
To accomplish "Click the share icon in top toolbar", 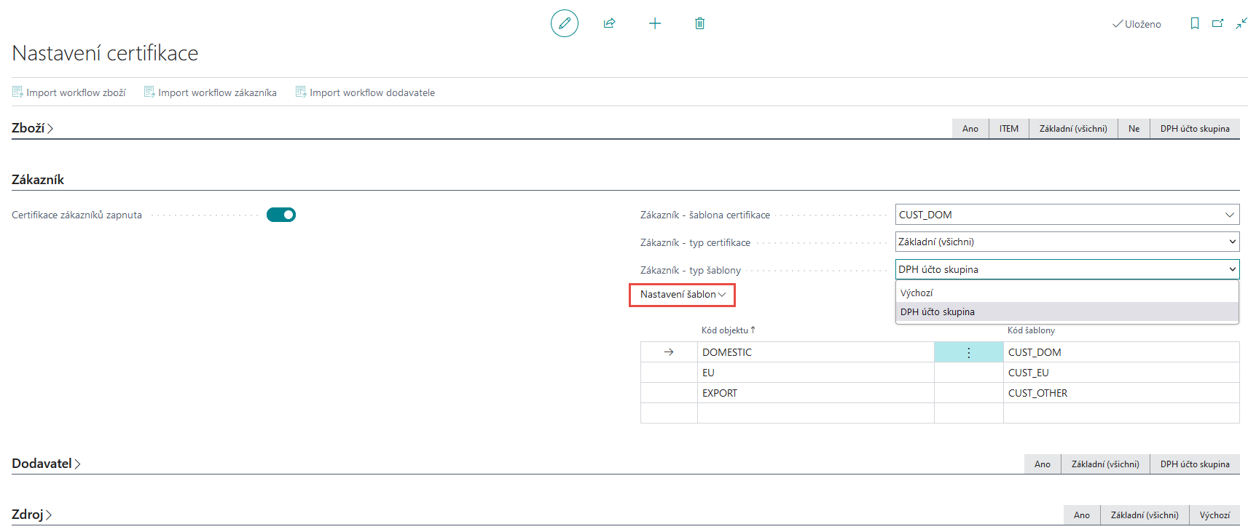I will [609, 23].
